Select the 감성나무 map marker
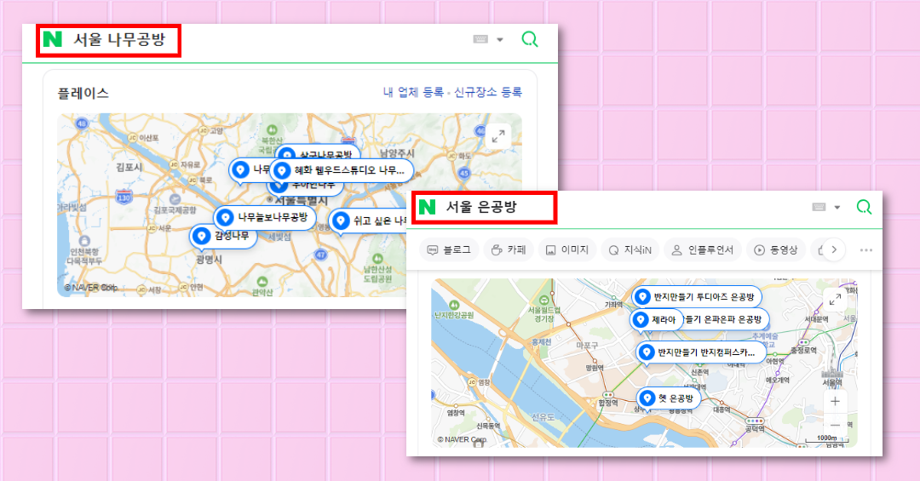This screenshot has height=481, width=920. point(223,236)
